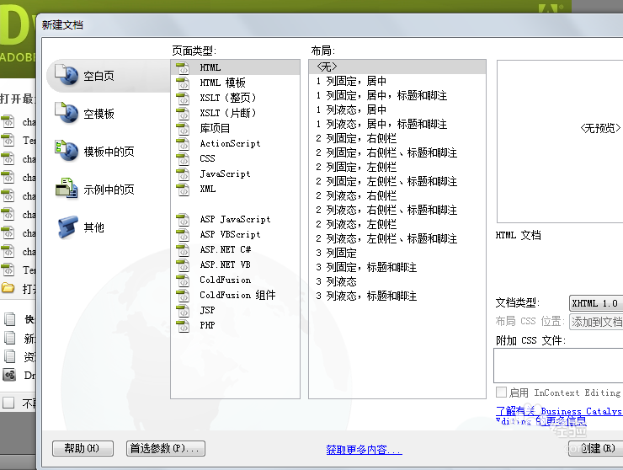Select the PHP page type label
This screenshot has height=470, width=623.
pos(207,325)
